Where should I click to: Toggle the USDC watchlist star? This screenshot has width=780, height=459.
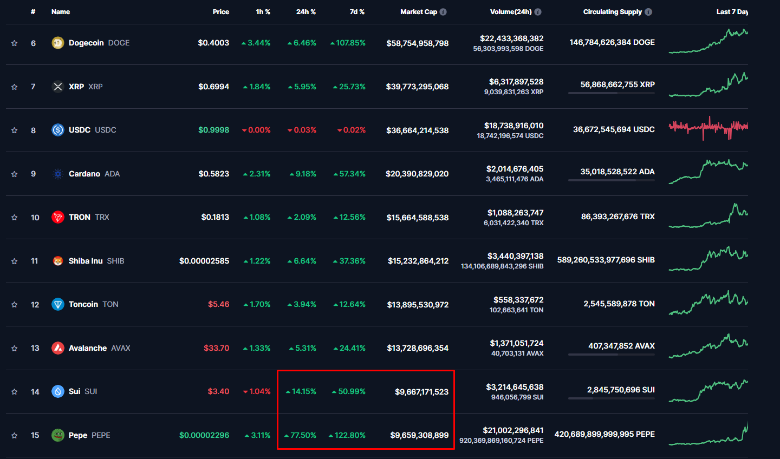[15, 130]
